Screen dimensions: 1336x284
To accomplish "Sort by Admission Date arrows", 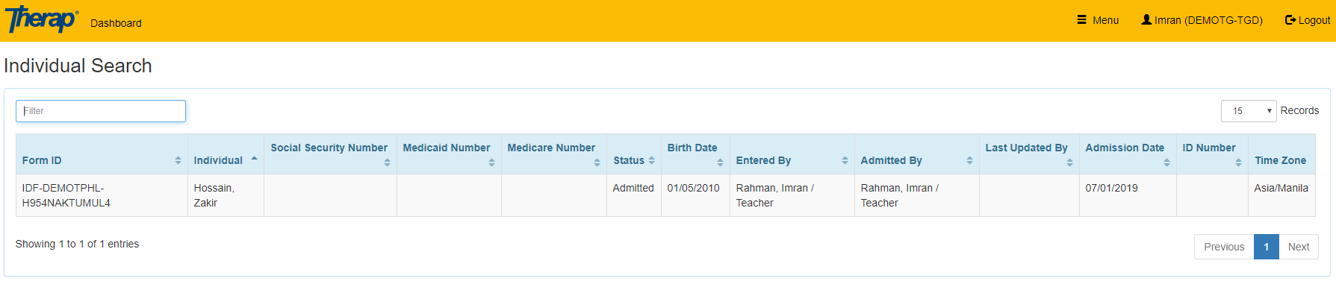I will pyautogui.click(x=1166, y=162).
